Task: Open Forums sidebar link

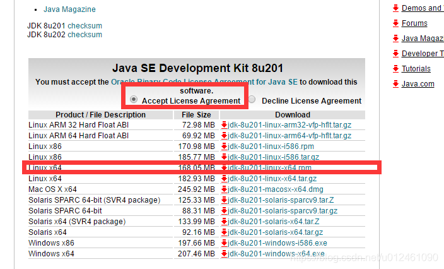Action: pyautogui.click(x=414, y=23)
